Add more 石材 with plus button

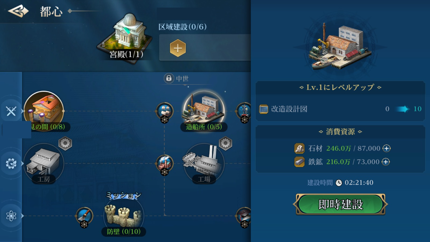tap(386, 148)
